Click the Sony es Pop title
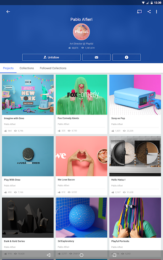The height and width of the screenshot is (260, 163). click(118, 118)
